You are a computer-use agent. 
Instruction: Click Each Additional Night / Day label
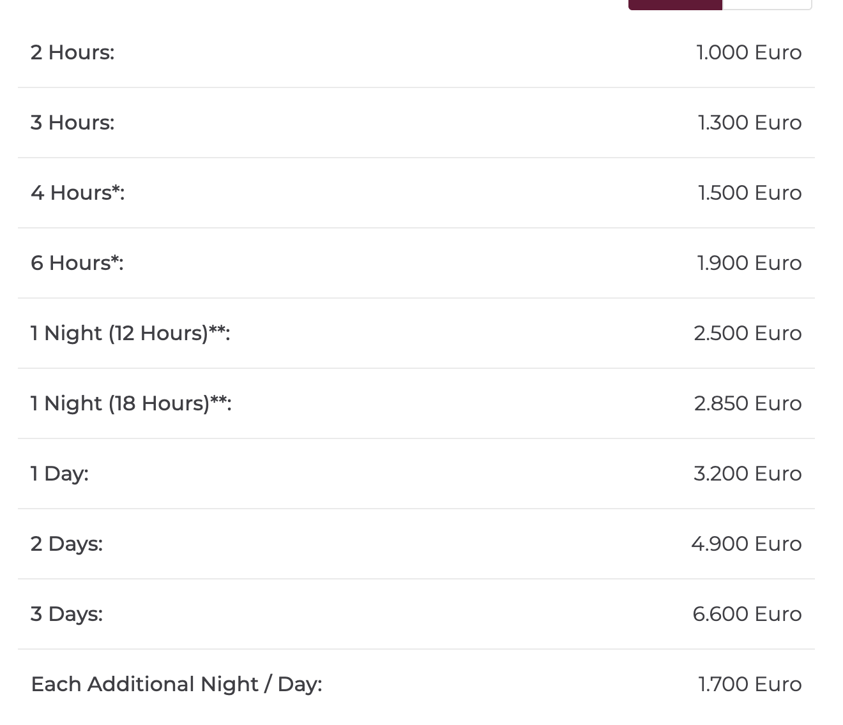point(176,684)
